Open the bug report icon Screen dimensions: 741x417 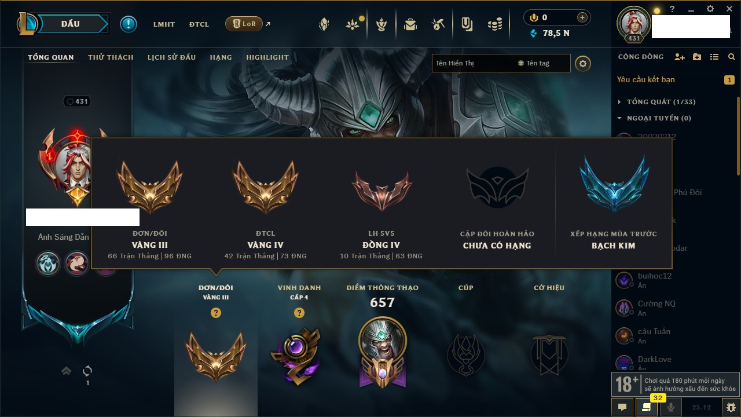pos(731,407)
